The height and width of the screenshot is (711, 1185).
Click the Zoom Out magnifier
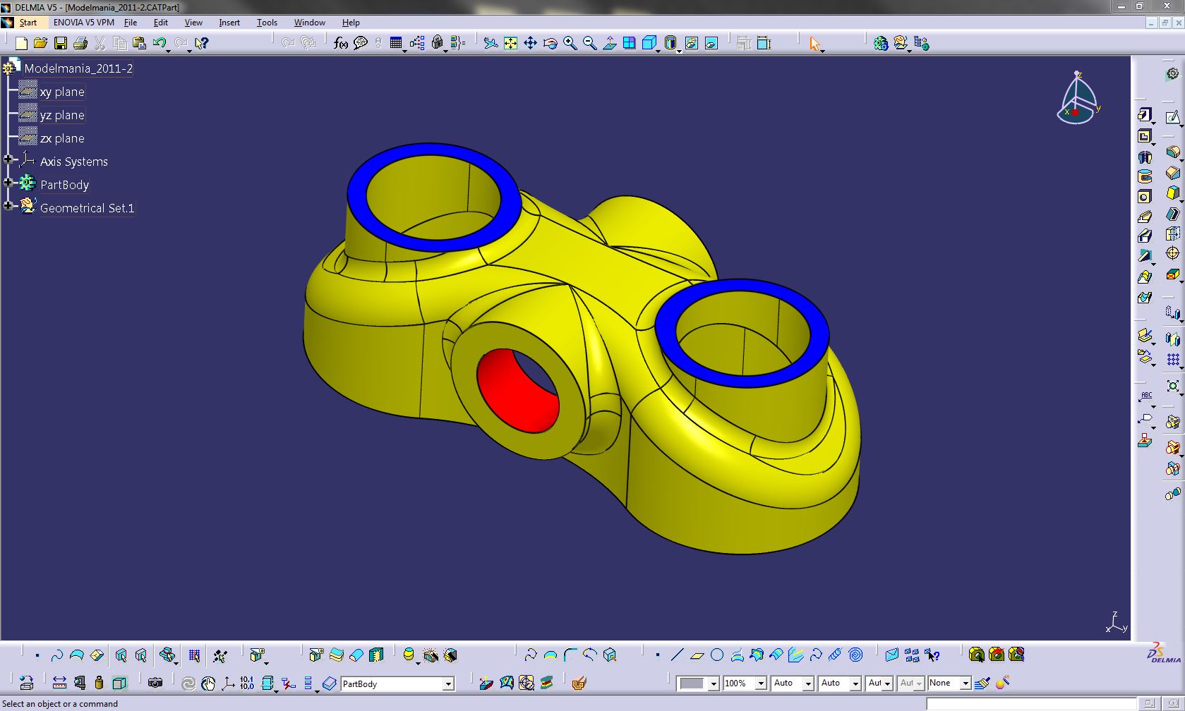pyautogui.click(x=589, y=43)
